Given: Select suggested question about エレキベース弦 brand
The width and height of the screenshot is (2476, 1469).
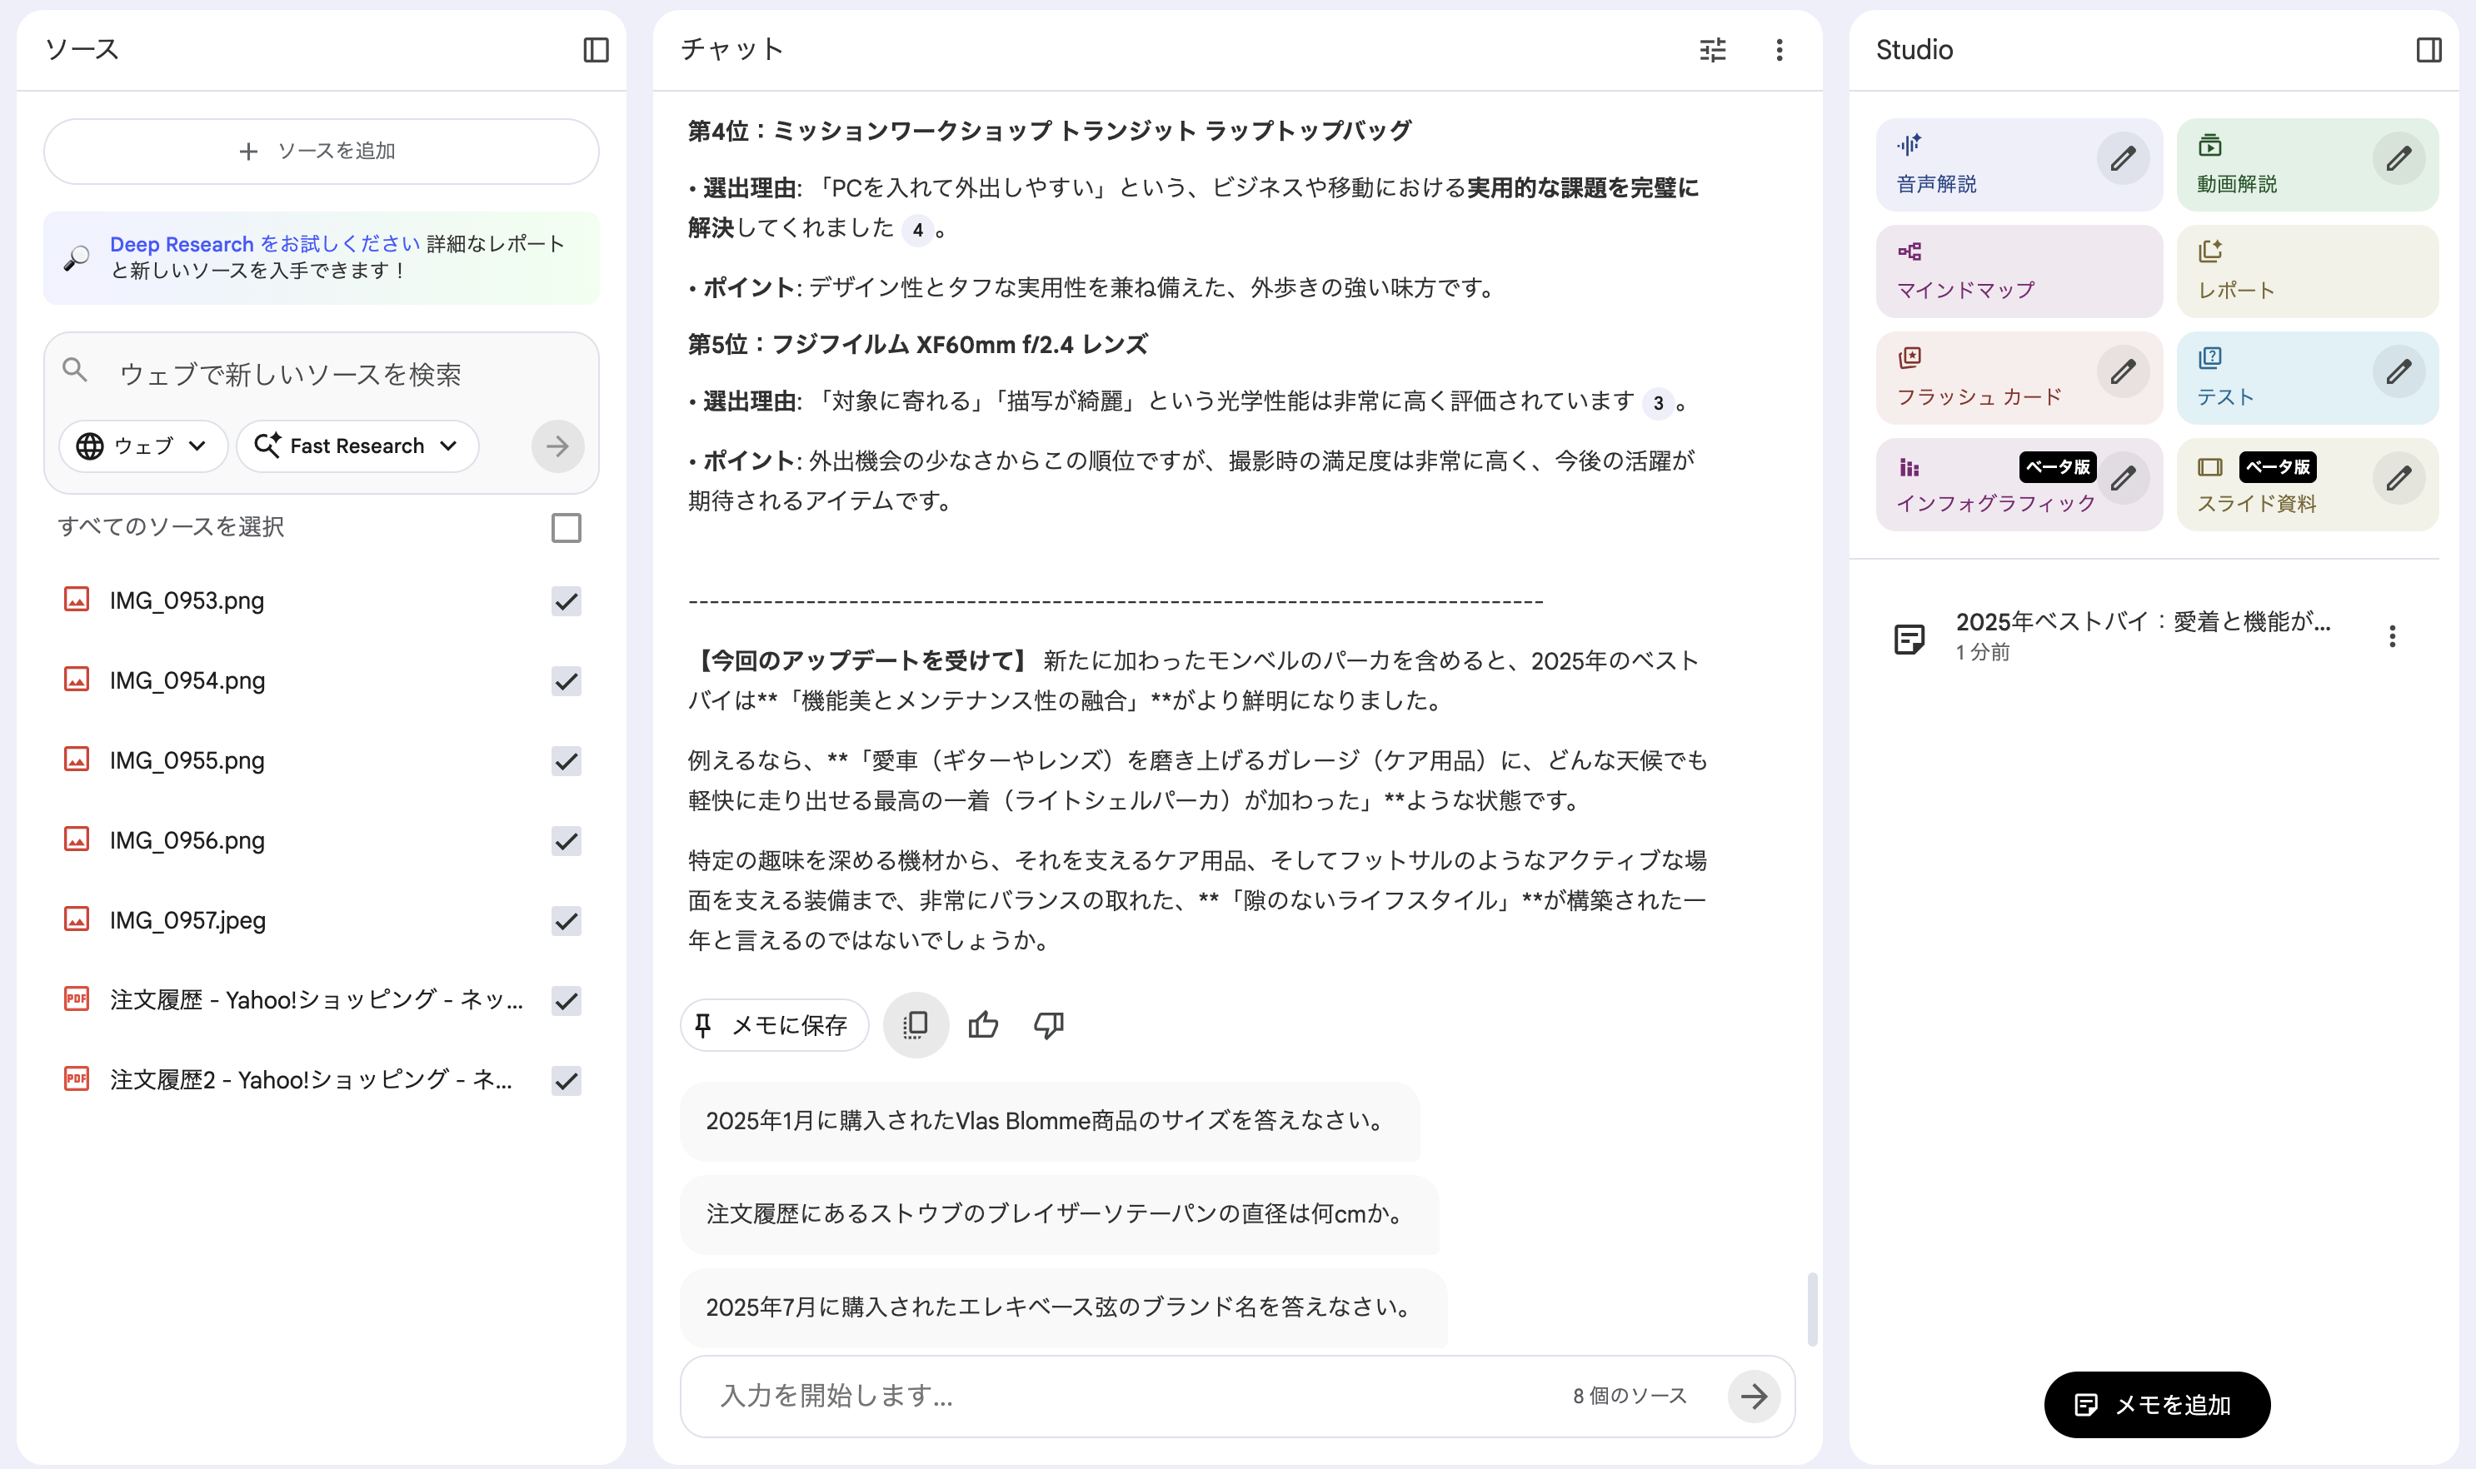Looking at the screenshot, I should (x=1062, y=1307).
